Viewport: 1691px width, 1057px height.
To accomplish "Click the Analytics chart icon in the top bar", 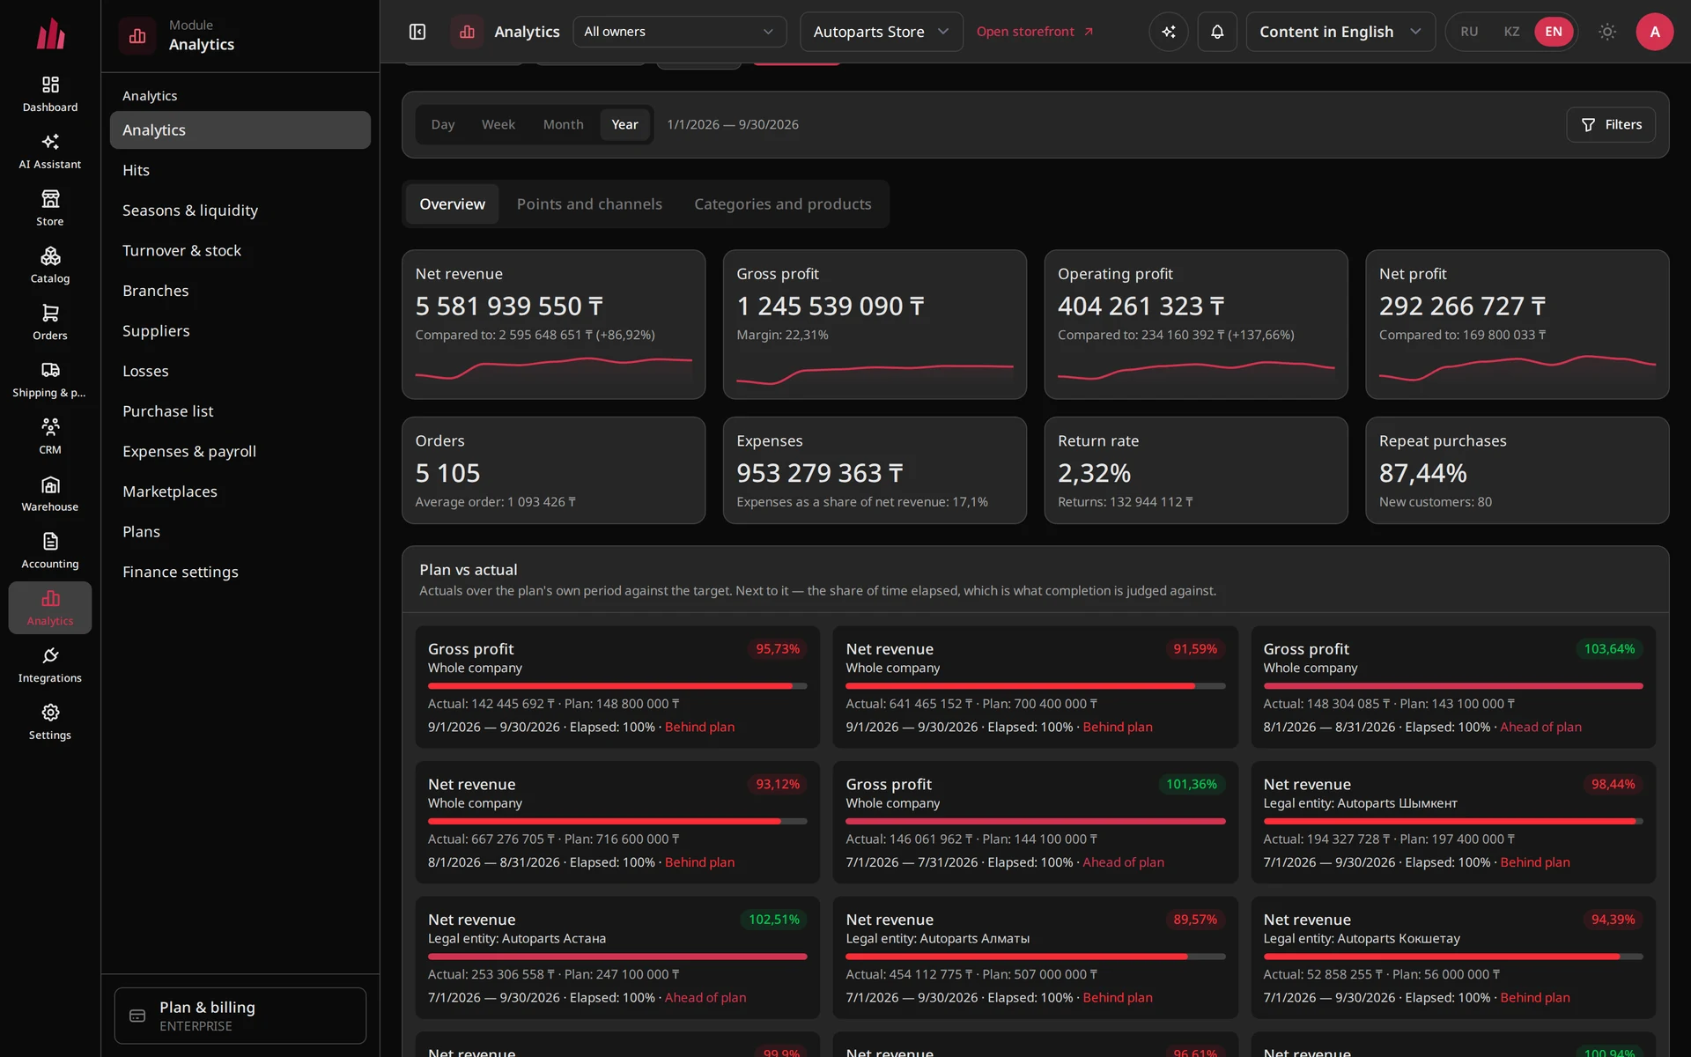I will pos(467,32).
